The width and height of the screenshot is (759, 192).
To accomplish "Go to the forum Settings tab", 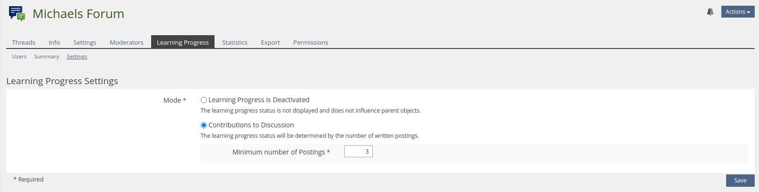I will pyautogui.click(x=85, y=42).
